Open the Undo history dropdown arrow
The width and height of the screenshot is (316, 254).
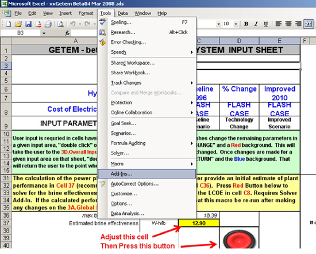pyautogui.click(x=80, y=24)
